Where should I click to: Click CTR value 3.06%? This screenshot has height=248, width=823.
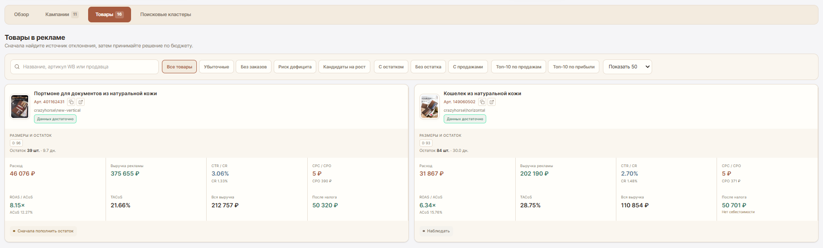pyautogui.click(x=220, y=173)
